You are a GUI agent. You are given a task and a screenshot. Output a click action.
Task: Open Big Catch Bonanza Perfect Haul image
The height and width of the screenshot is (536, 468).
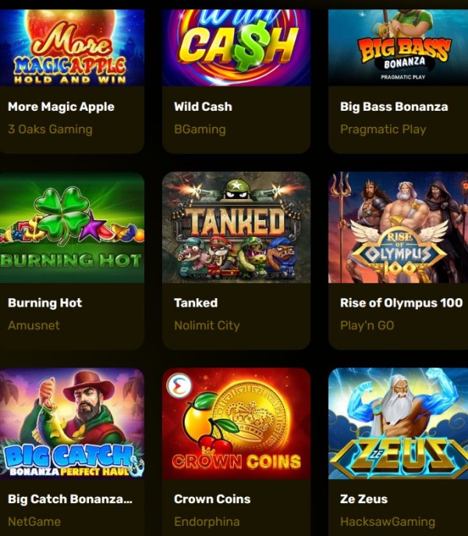72,424
